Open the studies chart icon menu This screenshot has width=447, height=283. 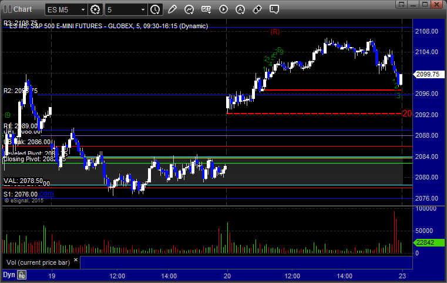[x=189, y=9]
